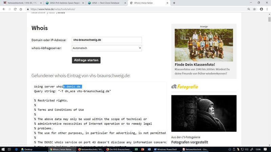
Task: Reload the current page
Action: (x=15, y=9)
